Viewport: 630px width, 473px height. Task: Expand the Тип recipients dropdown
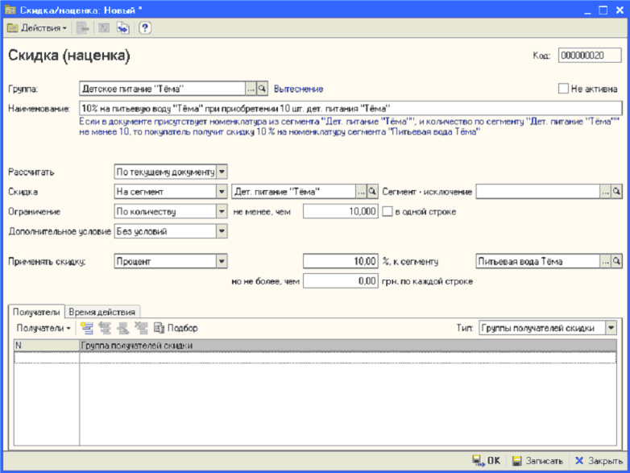pos(611,328)
